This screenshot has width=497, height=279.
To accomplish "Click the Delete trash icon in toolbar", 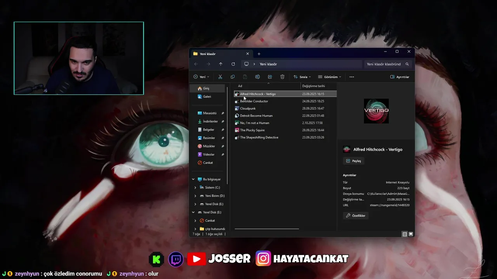I will pyautogui.click(x=282, y=77).
